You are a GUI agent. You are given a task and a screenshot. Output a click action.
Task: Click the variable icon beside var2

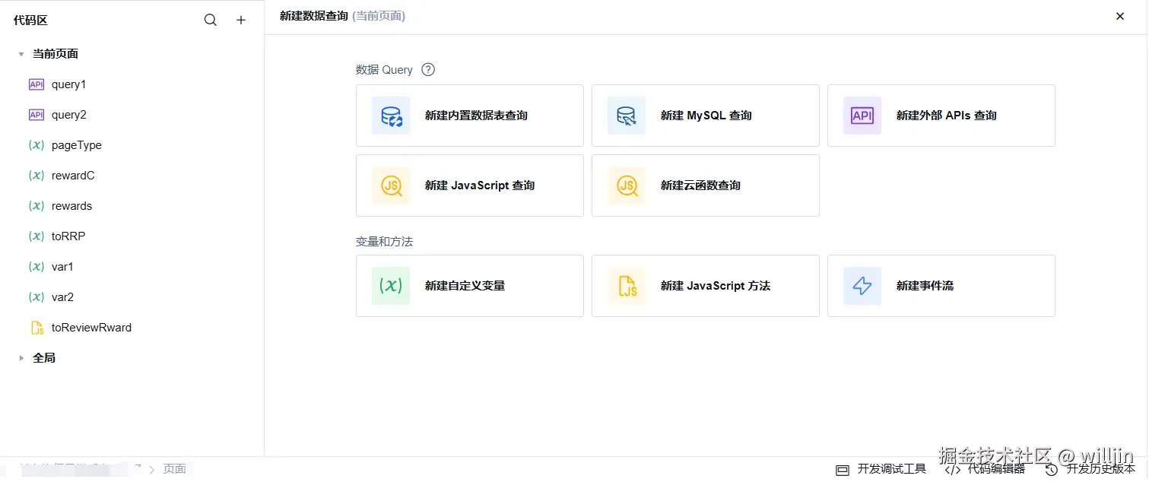coord(37,297)
